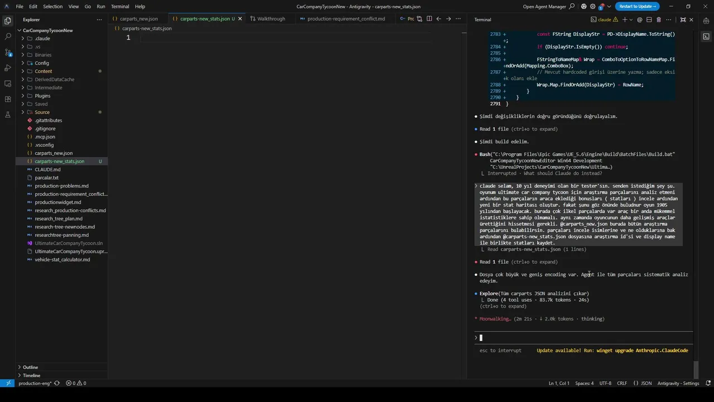Click errors and warnings count in status bar
714x402 pixels.
[76, 383]
